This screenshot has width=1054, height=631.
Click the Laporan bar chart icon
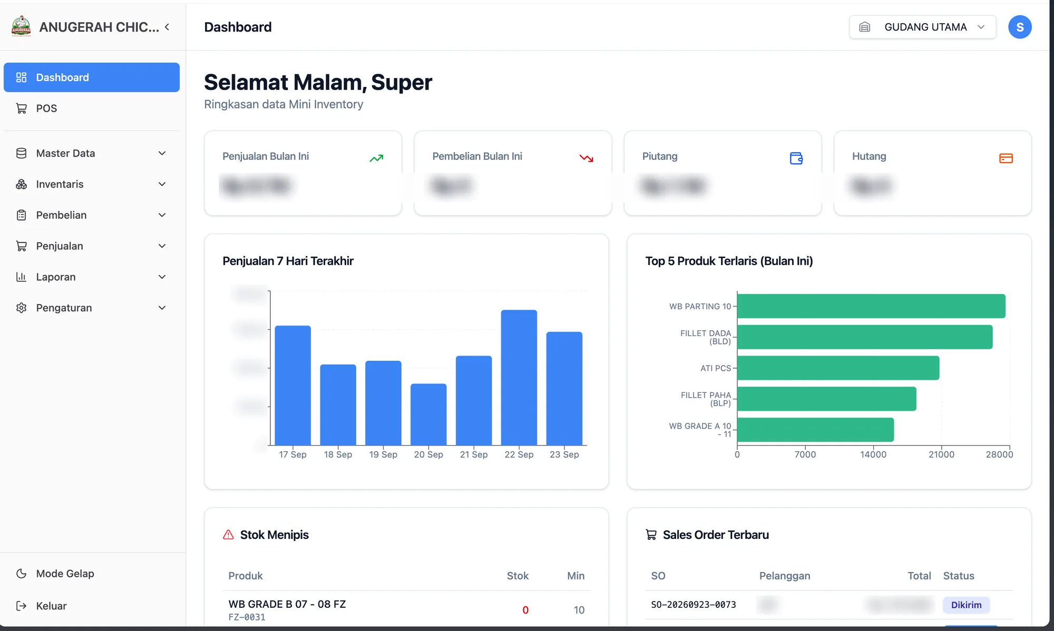(x=21, y=277)
